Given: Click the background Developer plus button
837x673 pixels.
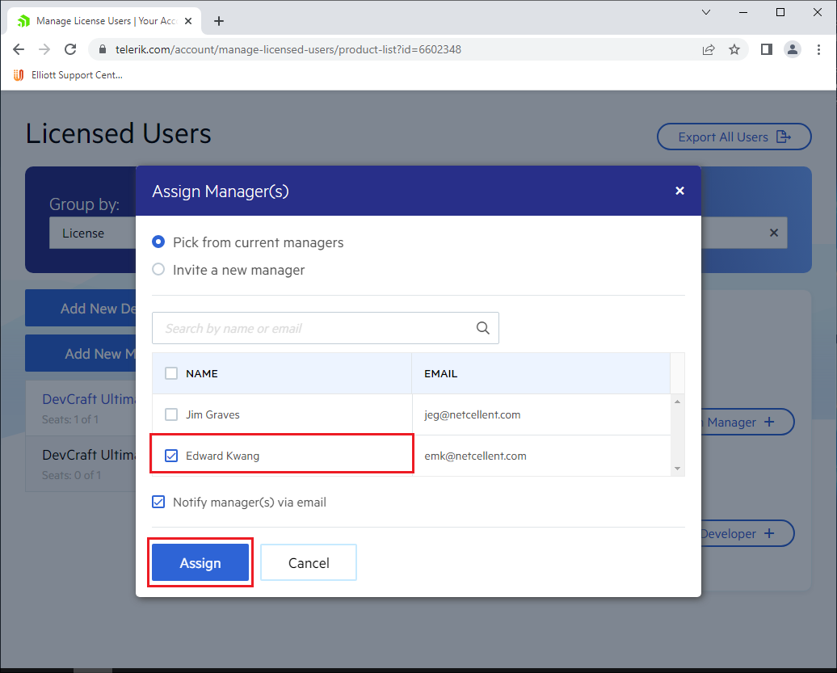Looking at the screenshot, I should pos(747,533).
